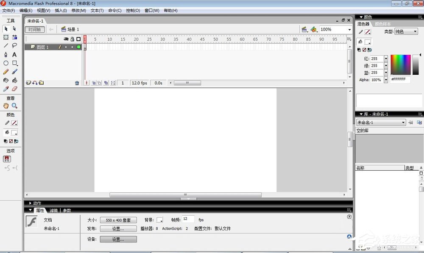This screenshot has height=253, width=424.
Task: Select the Pen tool in the toolbox
Action: point(6,54)
